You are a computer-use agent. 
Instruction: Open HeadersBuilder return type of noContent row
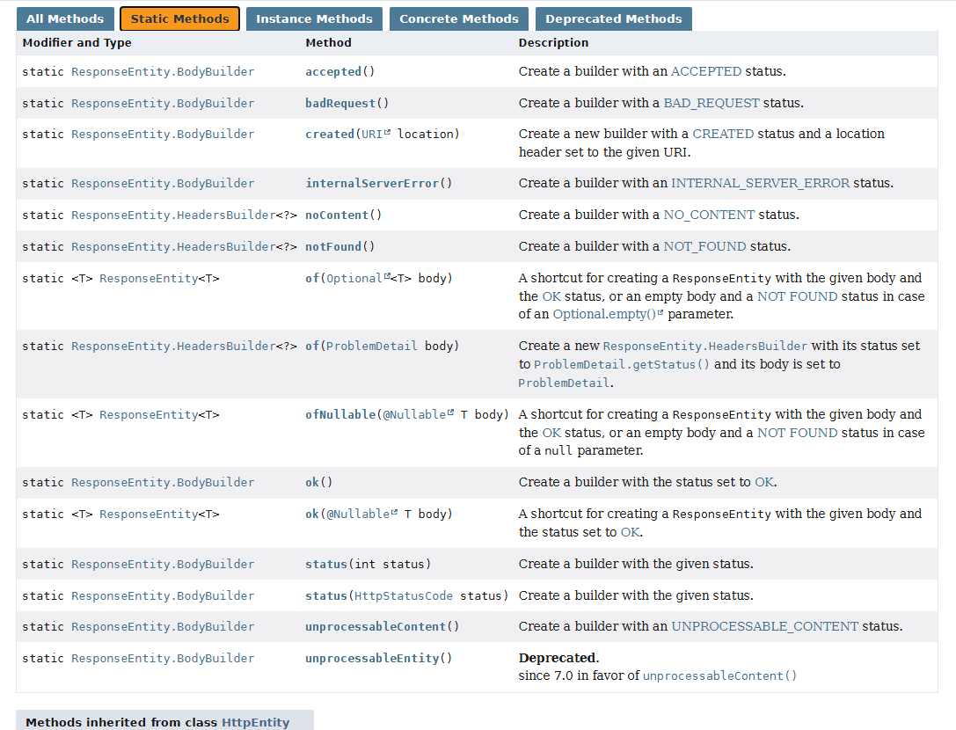[x=173, y=215]
